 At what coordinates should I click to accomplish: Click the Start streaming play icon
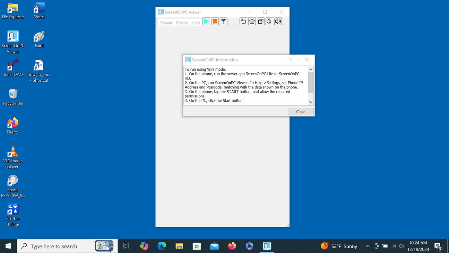pyautogui.click(x=206, y=21)
